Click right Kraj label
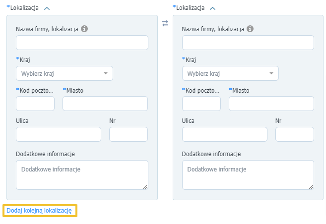 (191, 60)
